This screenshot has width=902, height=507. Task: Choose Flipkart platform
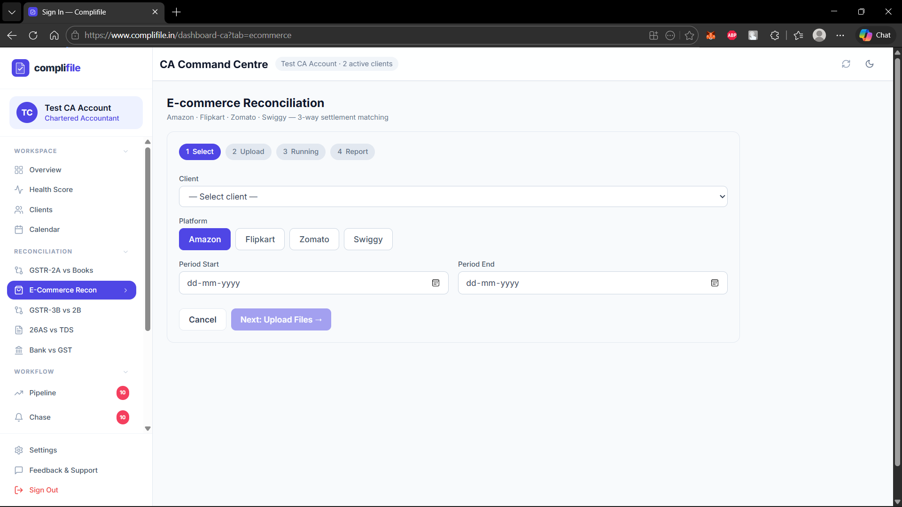260,239
